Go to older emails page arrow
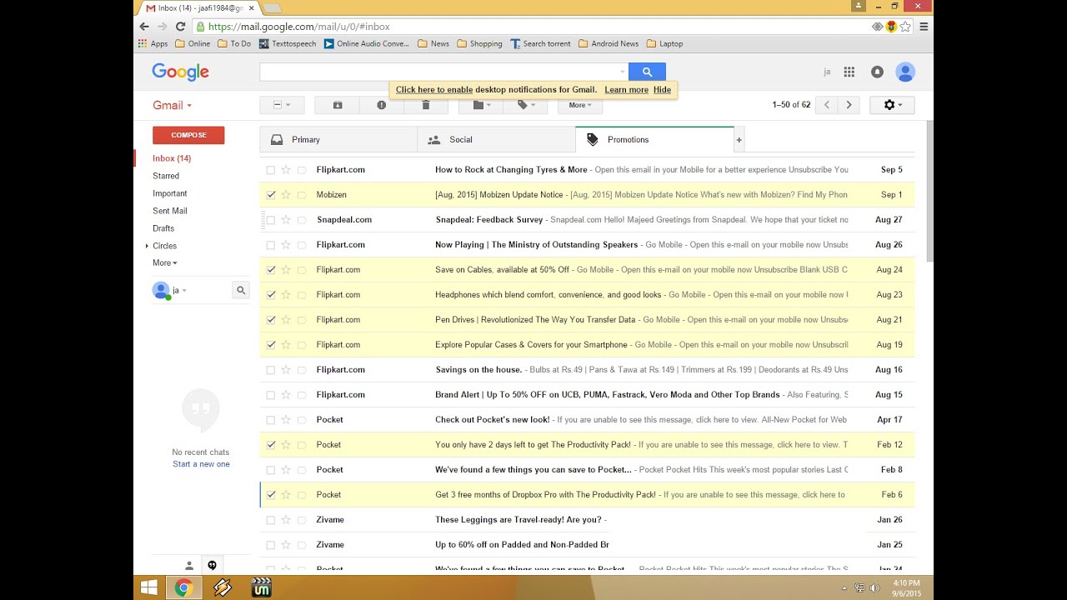This screenshot has width=1067, height=600. point(849,105)
